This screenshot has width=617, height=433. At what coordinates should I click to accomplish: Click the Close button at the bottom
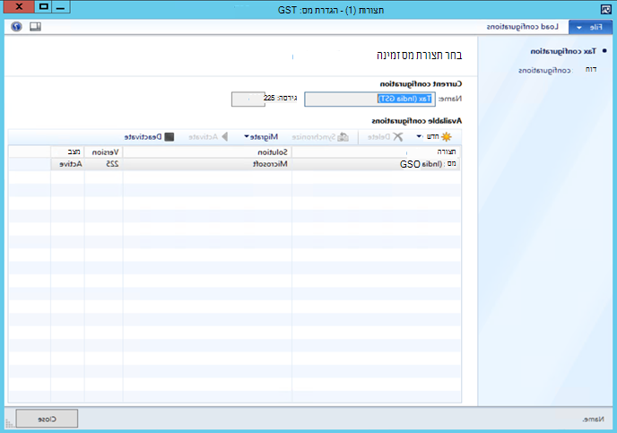click(x=47, y=419)
